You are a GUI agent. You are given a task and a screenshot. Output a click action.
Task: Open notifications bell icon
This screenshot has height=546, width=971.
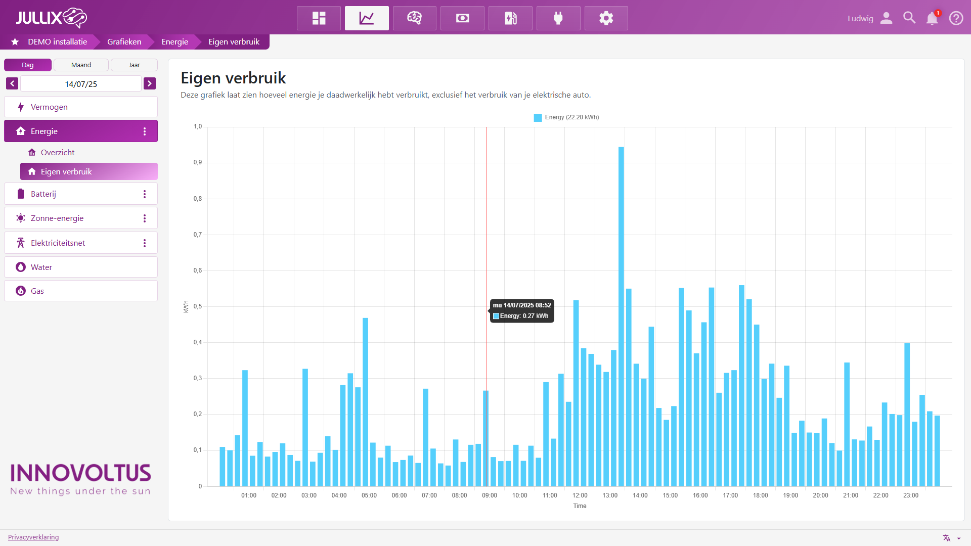point(932,18)
